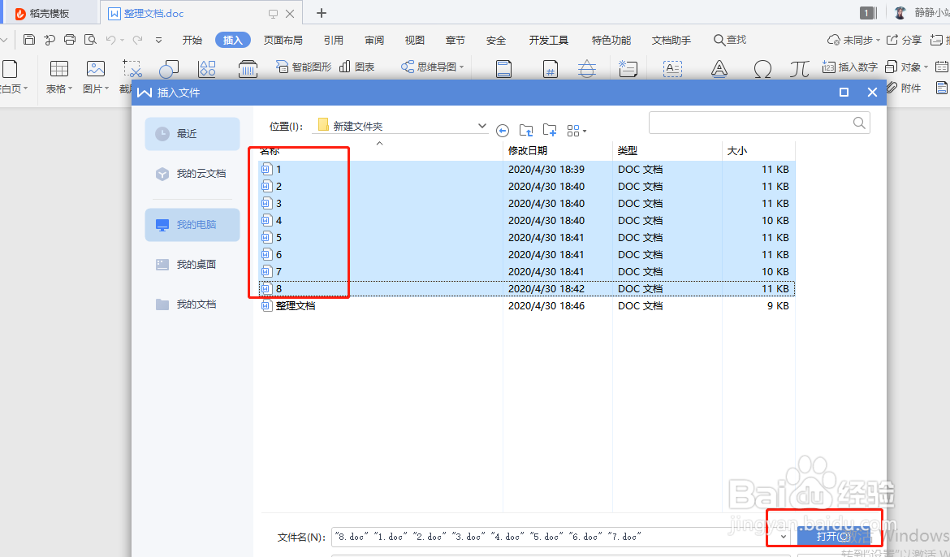Click the Mind Map (思维导图) button

click(x=433, y=67)
